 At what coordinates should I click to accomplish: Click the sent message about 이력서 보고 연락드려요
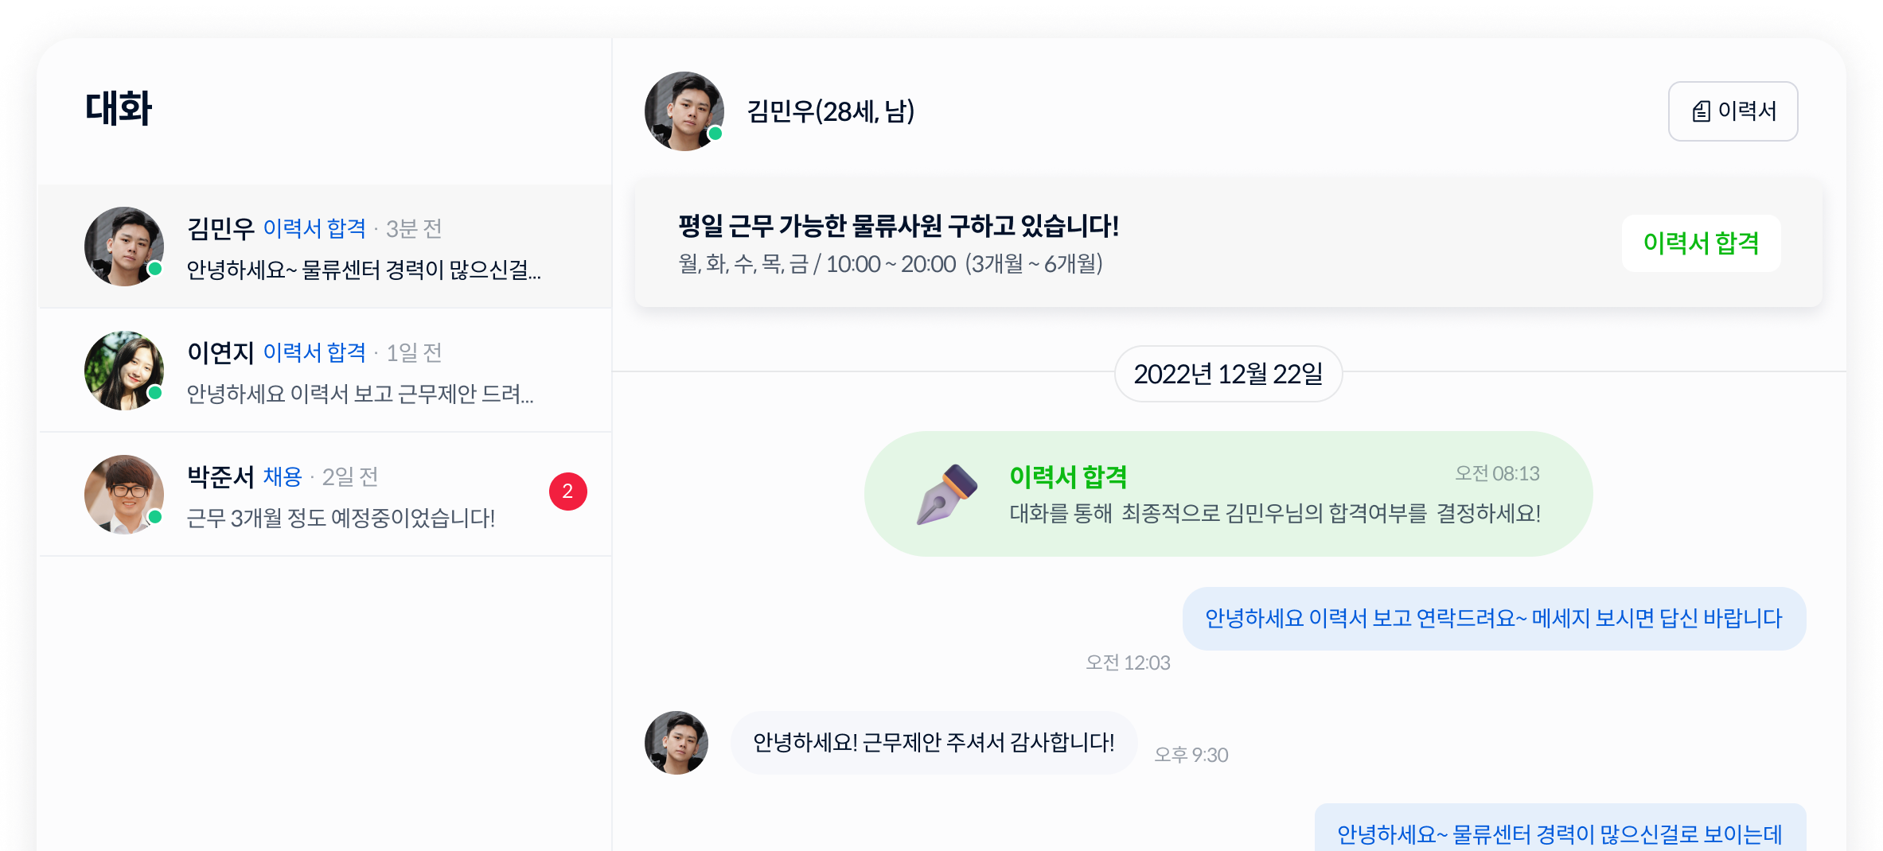(1493, 619)
